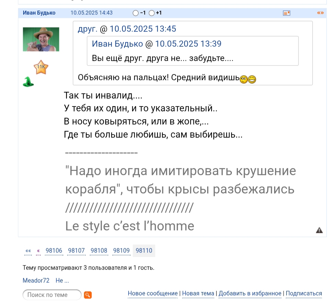Click the orange quote «» icon

320,13
